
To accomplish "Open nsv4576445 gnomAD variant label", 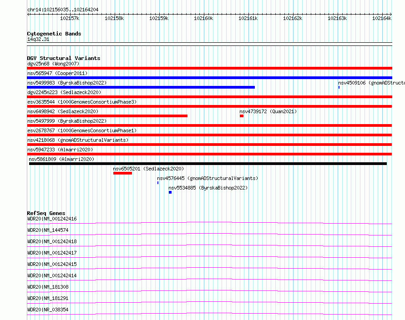I will point(208,178).
